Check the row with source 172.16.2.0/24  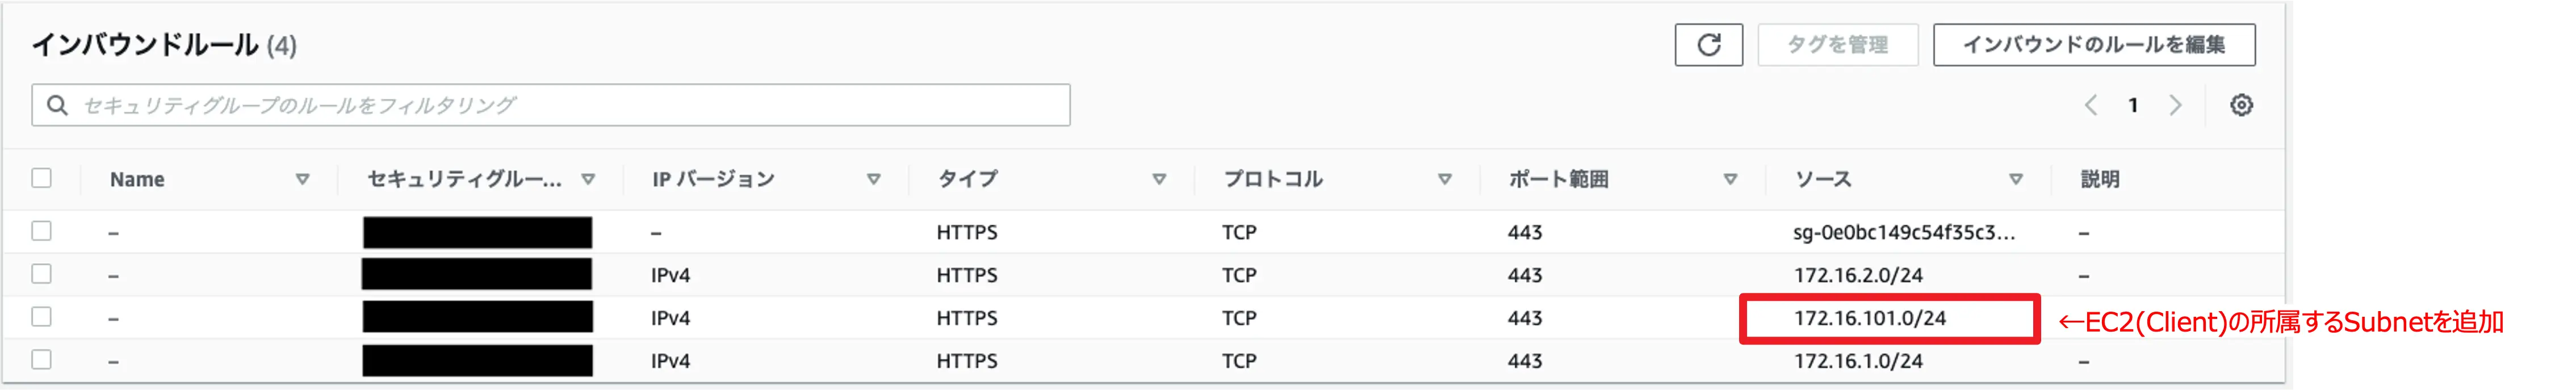point(41,274)
